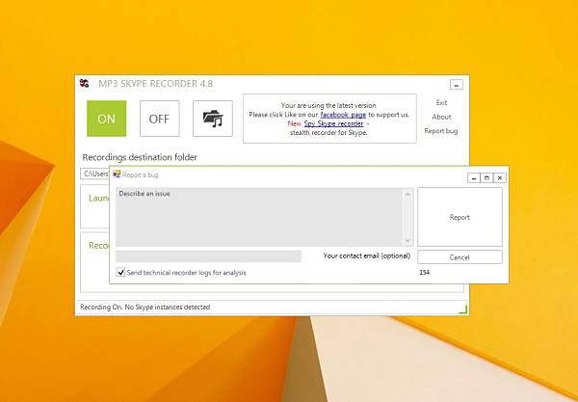Focus the Describe an issue text area

click(x=260, y=217)
